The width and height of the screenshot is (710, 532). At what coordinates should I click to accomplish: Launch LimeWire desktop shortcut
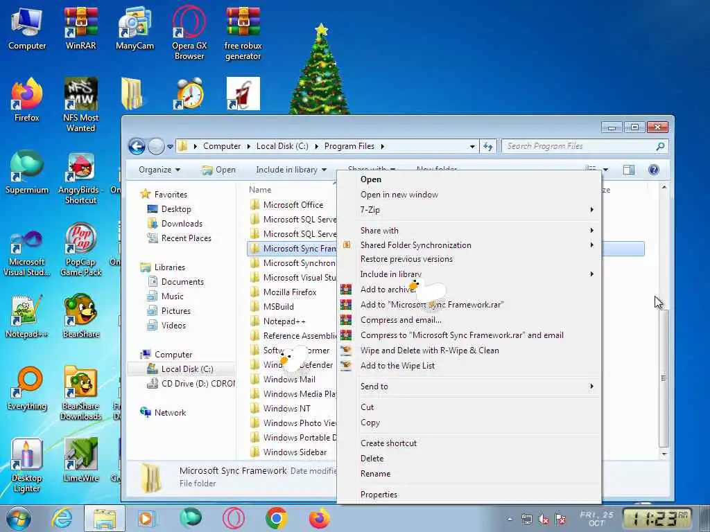click(x=80, y=460)
